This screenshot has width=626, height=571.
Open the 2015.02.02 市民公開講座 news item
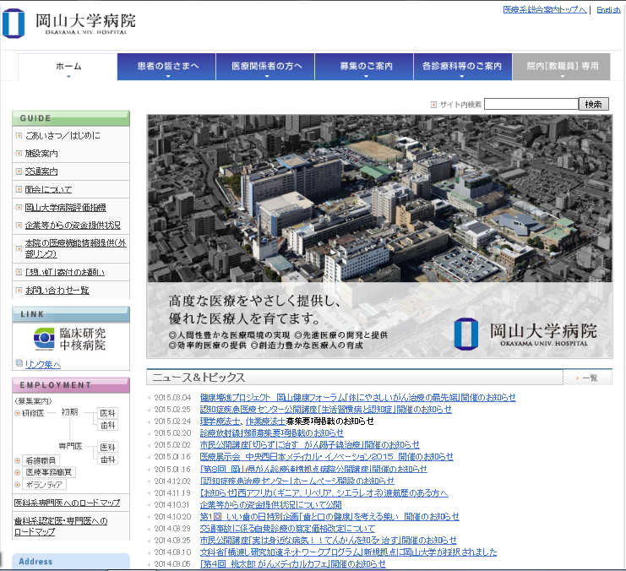coord(310,445)
